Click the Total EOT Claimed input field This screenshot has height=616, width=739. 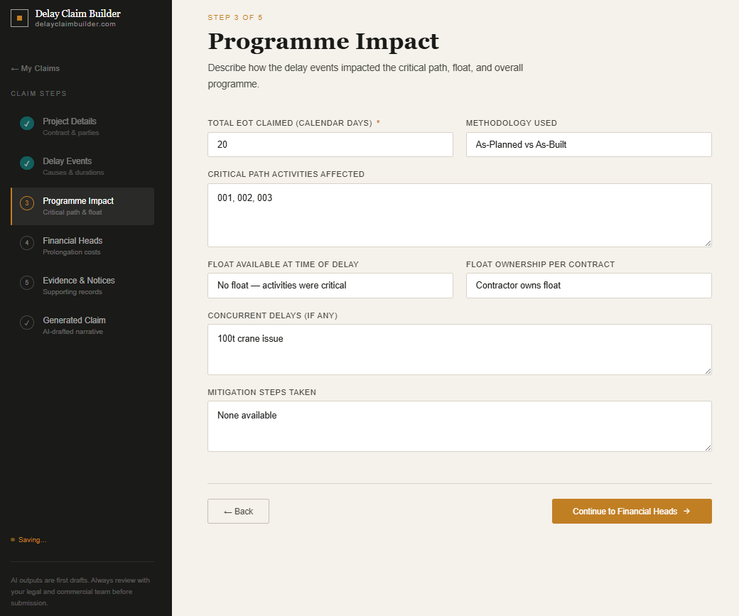(330, 144)
